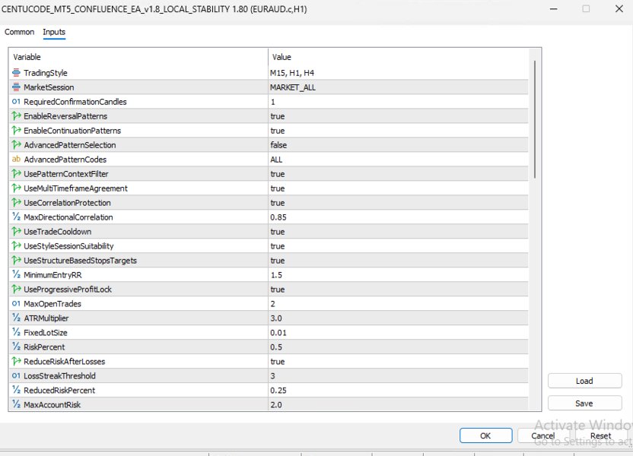Change UseProgressiveProfitLock value cell
Screen dimensions: 633x456
tap(398, 289)
